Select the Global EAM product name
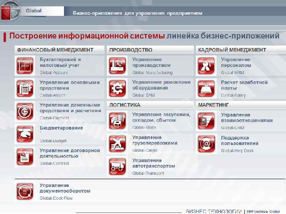 point(143,95)
